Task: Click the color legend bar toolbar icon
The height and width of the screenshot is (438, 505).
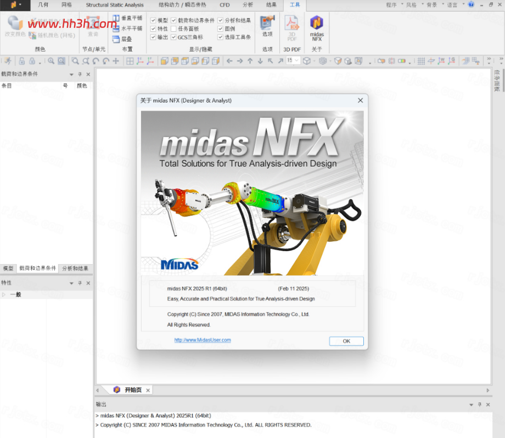Action: [402, 61]
